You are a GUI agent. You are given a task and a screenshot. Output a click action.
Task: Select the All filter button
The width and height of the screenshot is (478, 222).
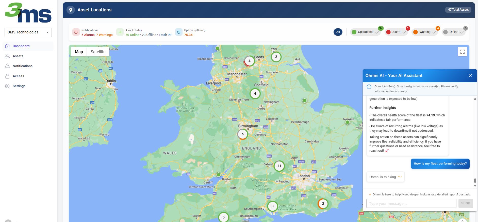[x=338, y=32]
